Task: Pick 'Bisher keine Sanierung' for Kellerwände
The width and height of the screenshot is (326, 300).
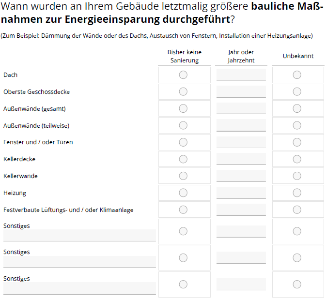Action: (x=183, y=176)
